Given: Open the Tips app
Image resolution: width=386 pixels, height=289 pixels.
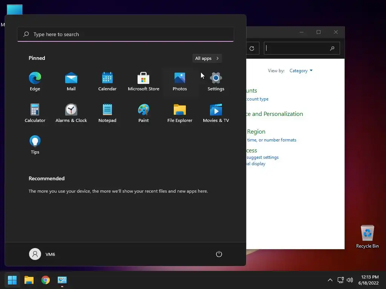Looking at the screenshot, I should click(35, 145).
